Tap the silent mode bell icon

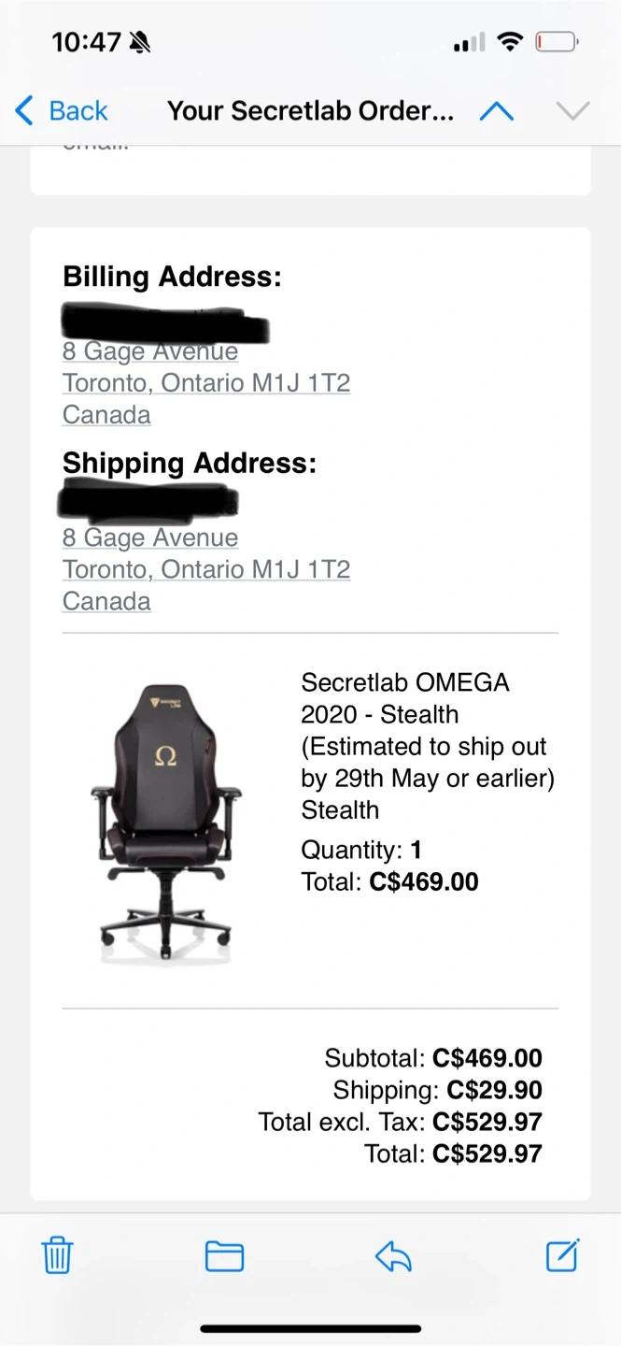(x=140, y=42)
